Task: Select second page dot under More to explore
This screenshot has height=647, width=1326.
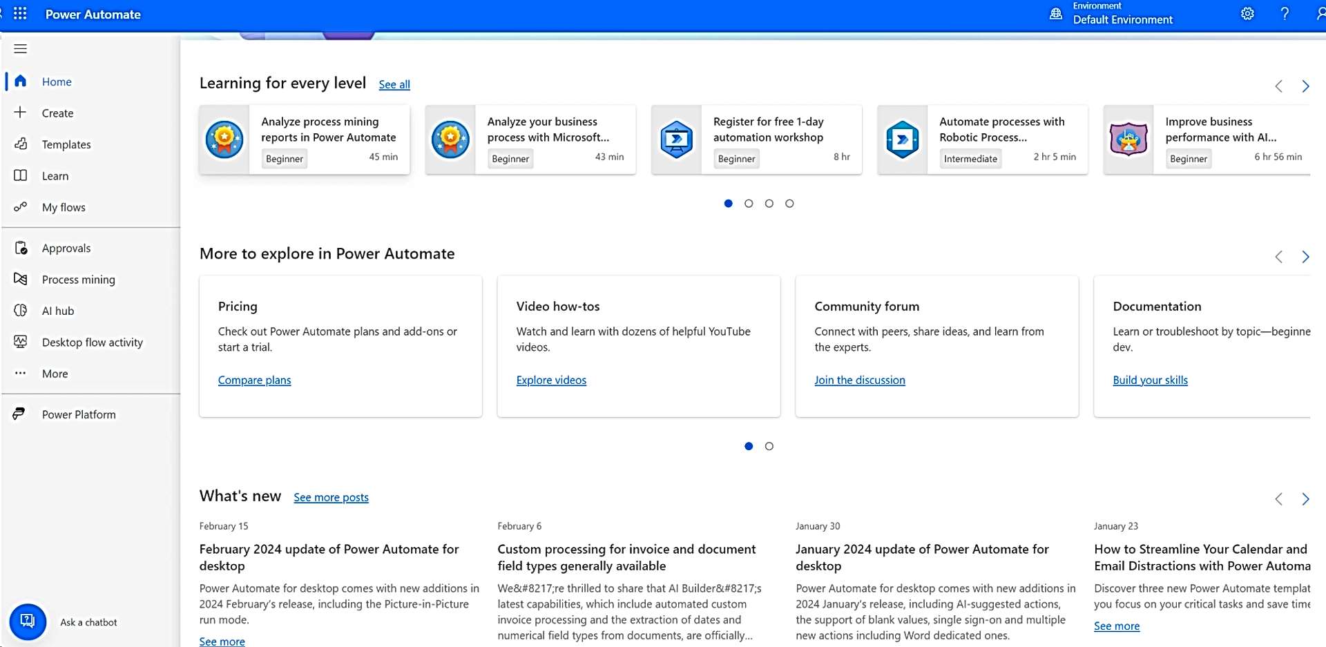Action: point(769,447)
